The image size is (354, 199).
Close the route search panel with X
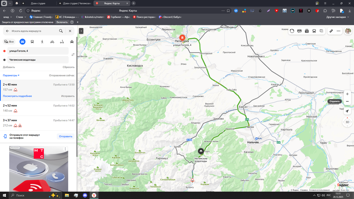coord(70,31)
